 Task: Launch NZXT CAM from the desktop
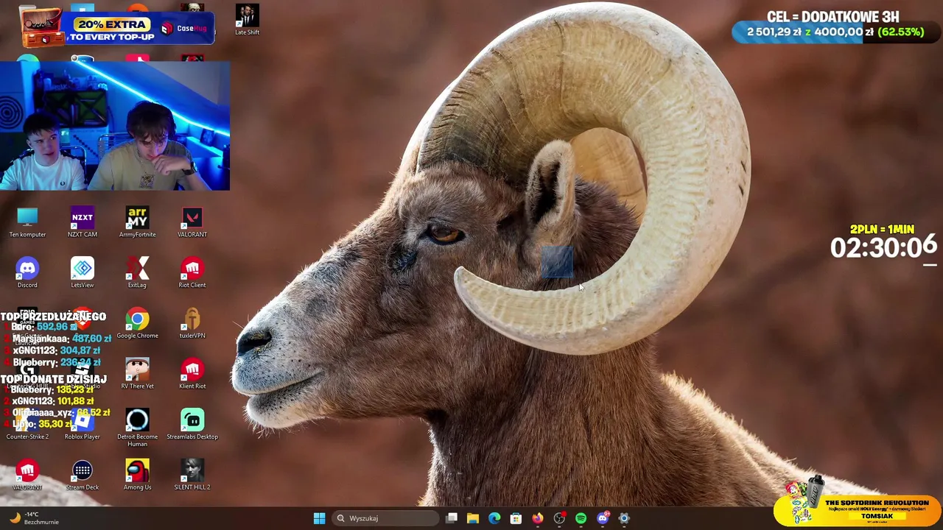click(83, 222)
